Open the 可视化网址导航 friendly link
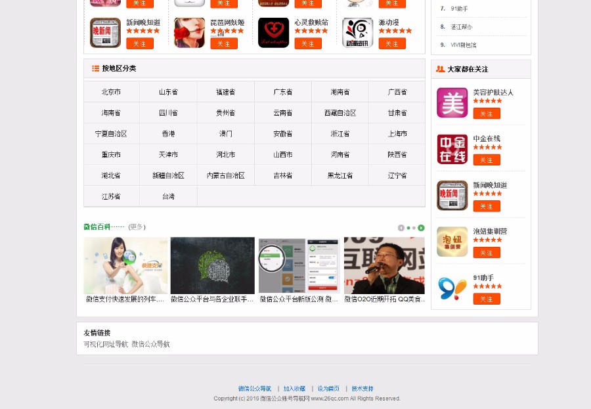The height and width of the screenshot is (409, 591). [104, 344]
